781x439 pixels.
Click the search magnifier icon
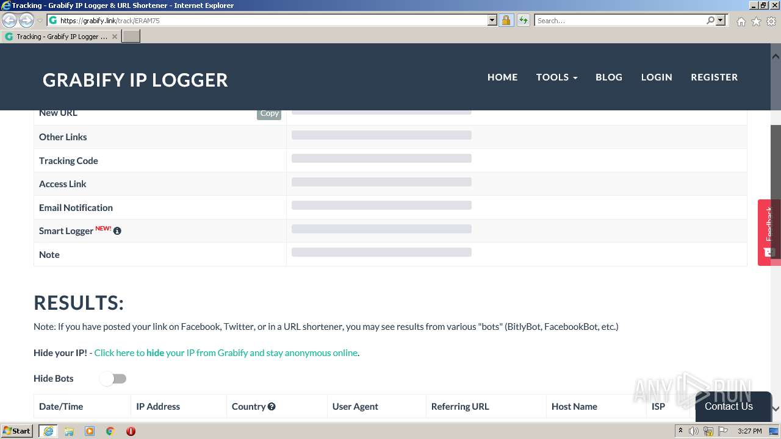click(x=710, y=20)
